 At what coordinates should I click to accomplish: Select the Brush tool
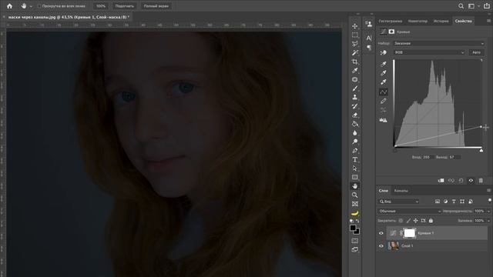coord(354,88)
